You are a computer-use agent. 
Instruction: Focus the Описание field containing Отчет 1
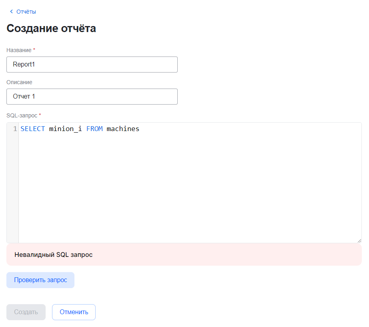(92, 96)
